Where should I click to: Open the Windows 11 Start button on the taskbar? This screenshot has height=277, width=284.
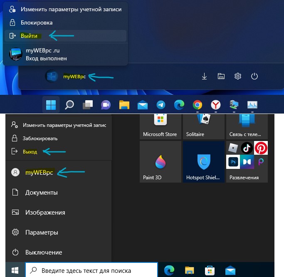tap(51, 105)
